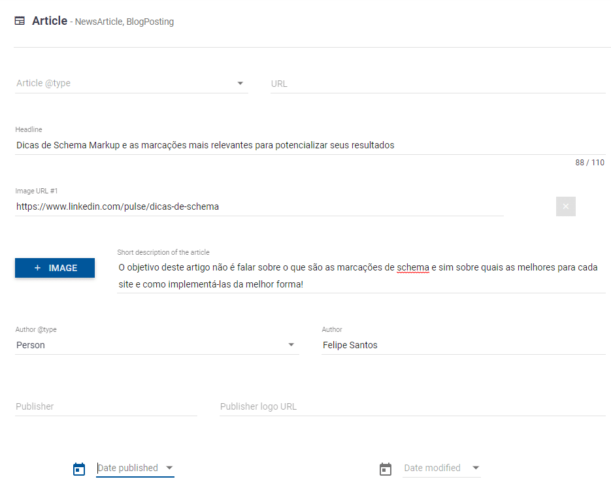The image size is (611, 492).
Task: Click the Article heading title text
Action: point(50,21)
